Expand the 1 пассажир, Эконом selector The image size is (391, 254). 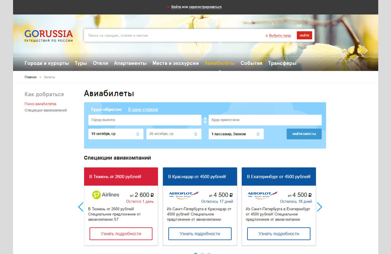(x=236, y=134)
